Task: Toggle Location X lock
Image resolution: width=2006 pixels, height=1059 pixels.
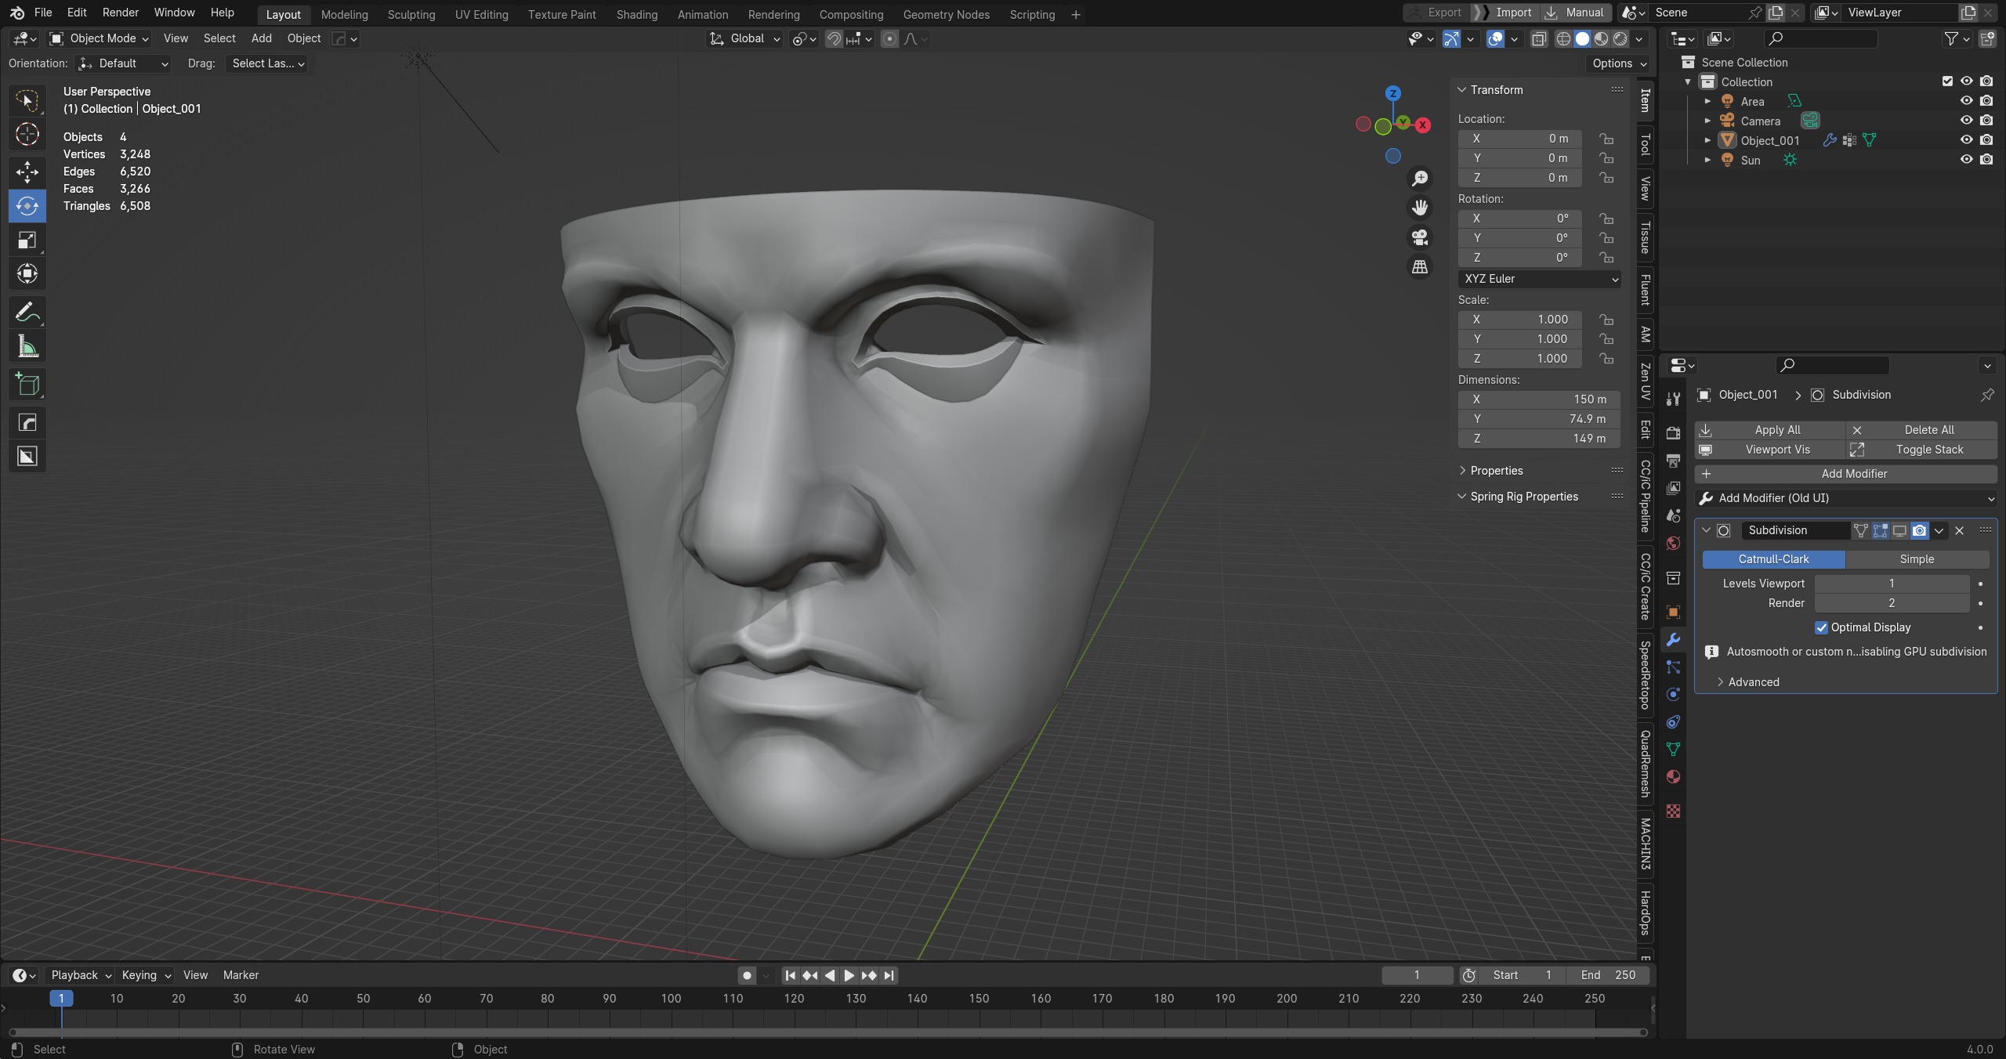Action: point(1606,139)
